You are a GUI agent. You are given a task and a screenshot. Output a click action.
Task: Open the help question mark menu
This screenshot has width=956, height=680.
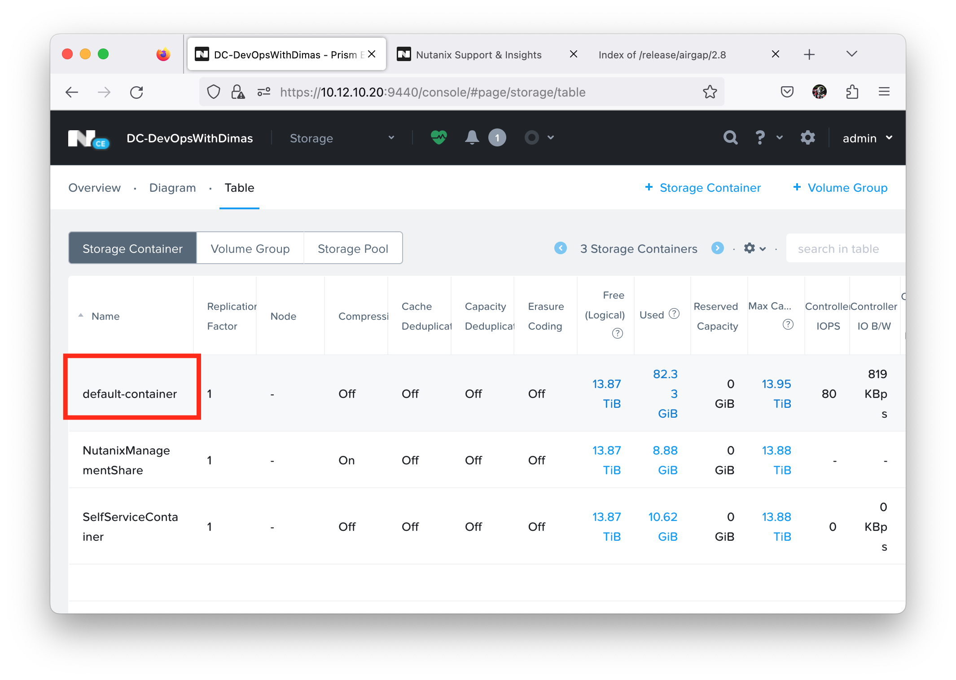click(x=760, y=137)
